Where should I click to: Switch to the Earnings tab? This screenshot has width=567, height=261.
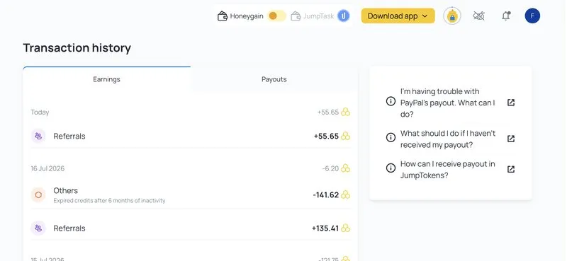[x=107, y=79]
